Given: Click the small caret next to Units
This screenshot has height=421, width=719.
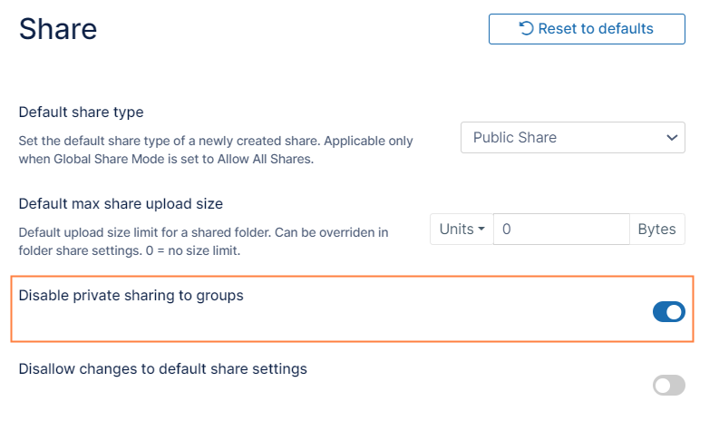Looking at the screenshot, I should [x=481, y=230].
